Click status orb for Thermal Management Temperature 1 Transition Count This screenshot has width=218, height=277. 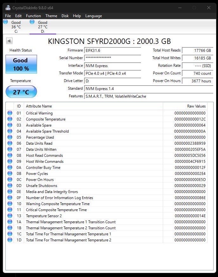(10, 222)
